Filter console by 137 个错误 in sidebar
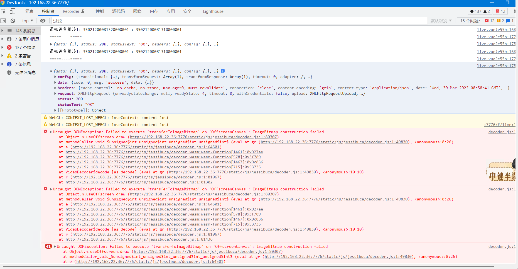Viewport: 518px width, 269px height. click(25, 47)
